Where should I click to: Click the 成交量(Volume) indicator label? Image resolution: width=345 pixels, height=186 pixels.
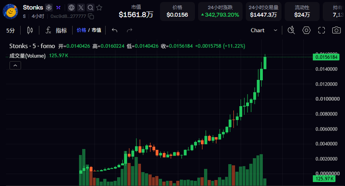point(27,56)
